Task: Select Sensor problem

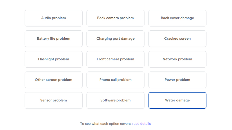Action: click(x=54, y=100)
